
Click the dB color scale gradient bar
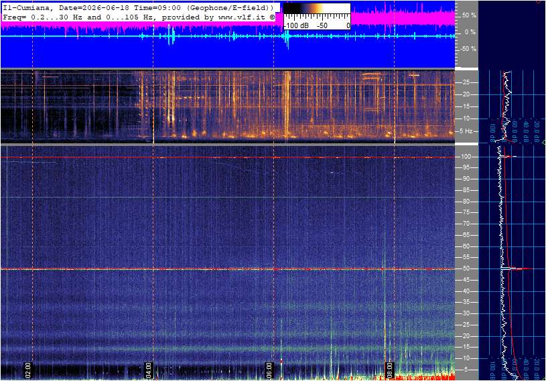click(x=316, y=8)
